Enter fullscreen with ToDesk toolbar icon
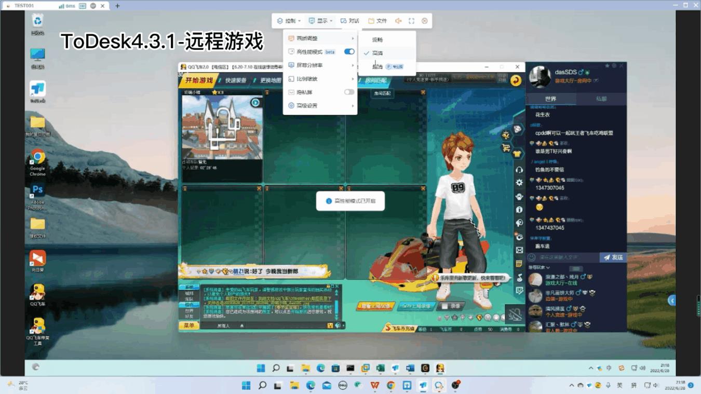 click(x=411, y=21)
